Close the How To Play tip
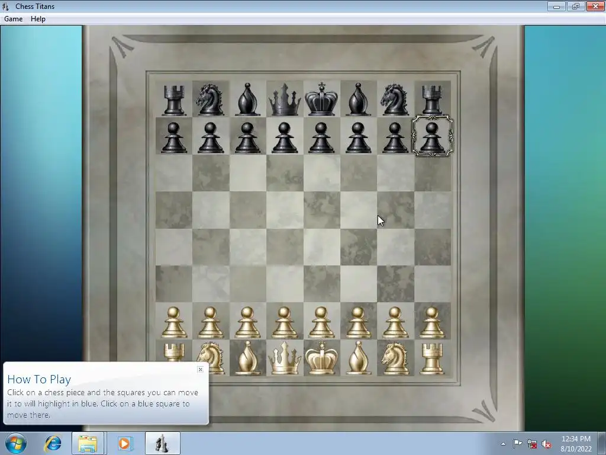This screenshot has width=606, height=455. [200, 370]
